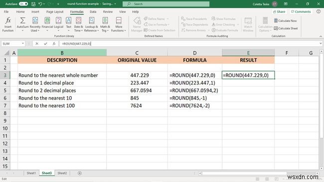Click cell containing 667.0594
This screenshot has width=324, height=182.
tap(137, 90)
